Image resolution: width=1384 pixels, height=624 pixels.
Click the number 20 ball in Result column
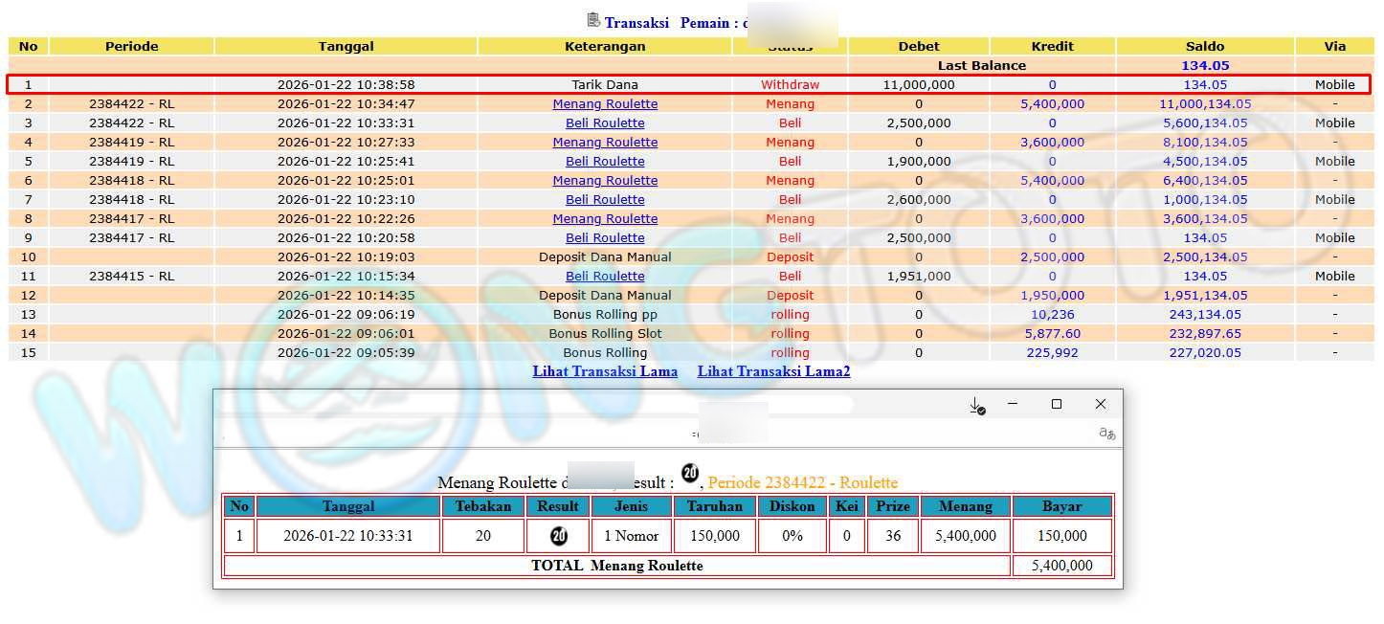[558, 536]
